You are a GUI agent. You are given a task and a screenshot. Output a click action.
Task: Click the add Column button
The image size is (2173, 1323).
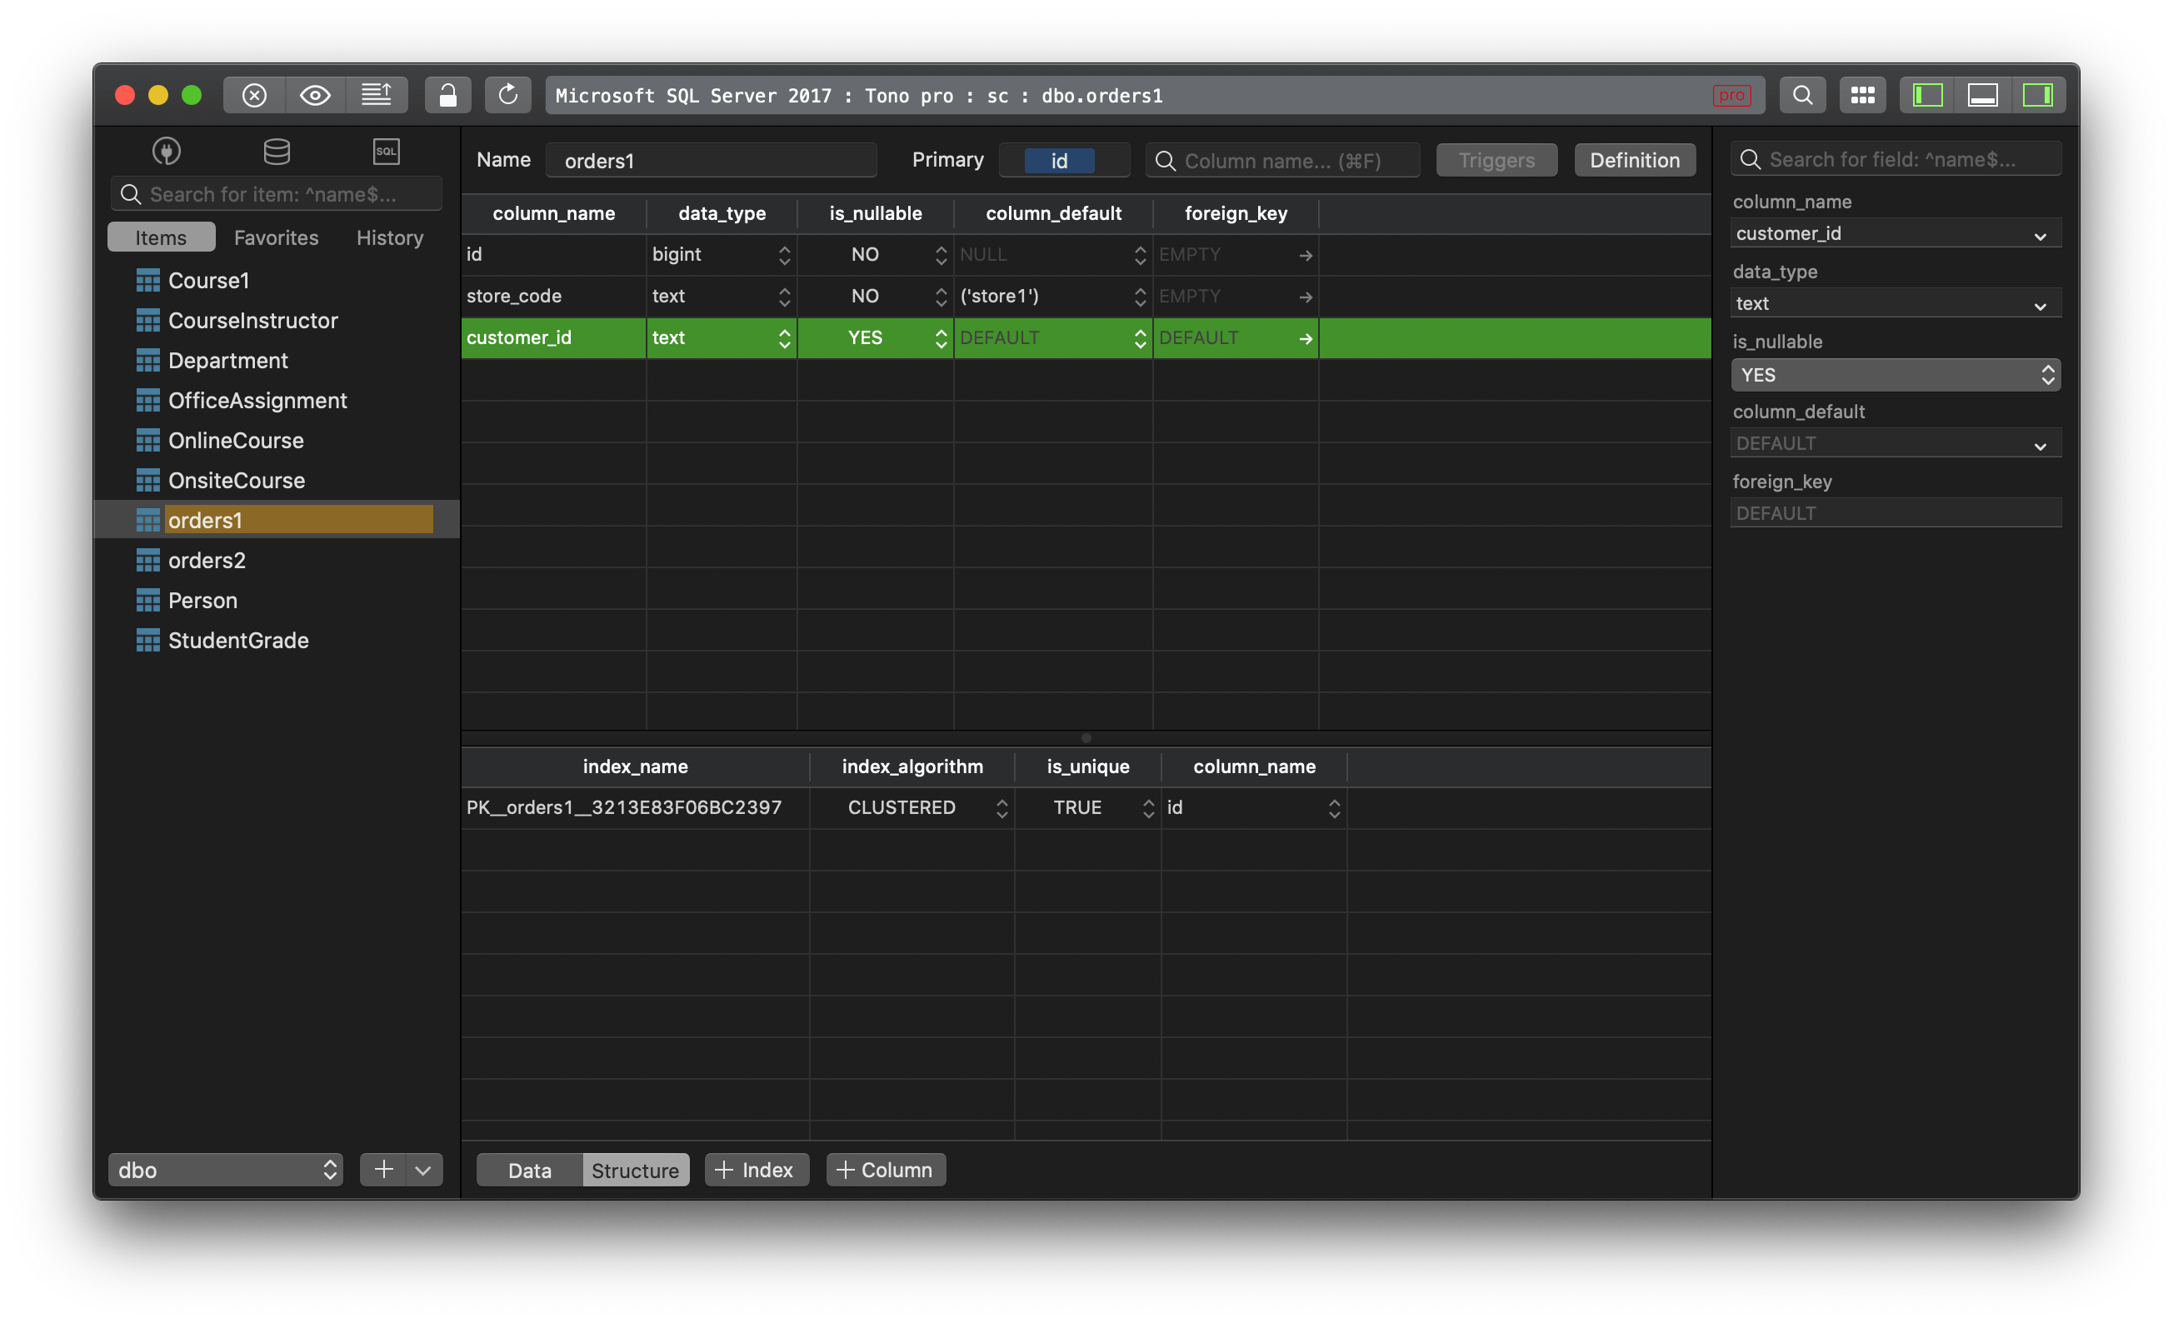885,1170
